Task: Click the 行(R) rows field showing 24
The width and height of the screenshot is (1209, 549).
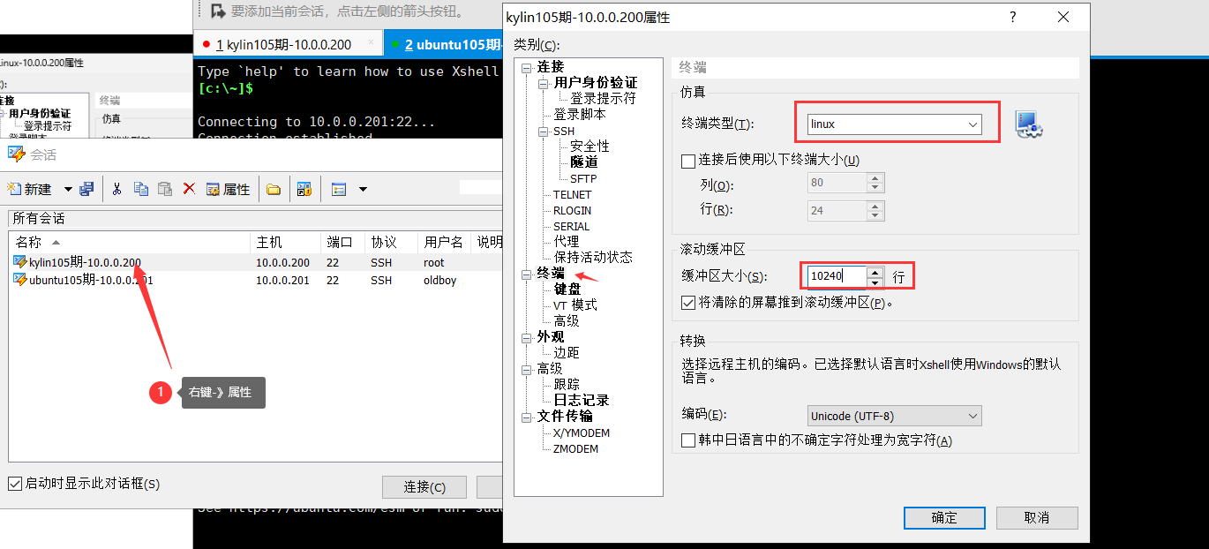Action: [x=837, y=210]
